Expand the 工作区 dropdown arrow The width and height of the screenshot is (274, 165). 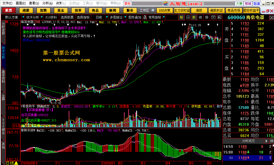click(x=153, y=10)
